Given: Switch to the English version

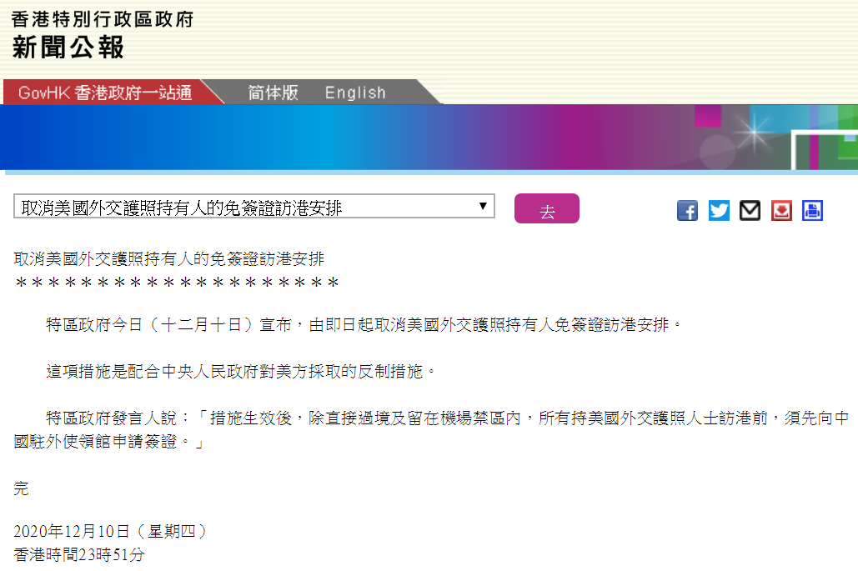Looking at the screenshot, I should click(354, 93).
